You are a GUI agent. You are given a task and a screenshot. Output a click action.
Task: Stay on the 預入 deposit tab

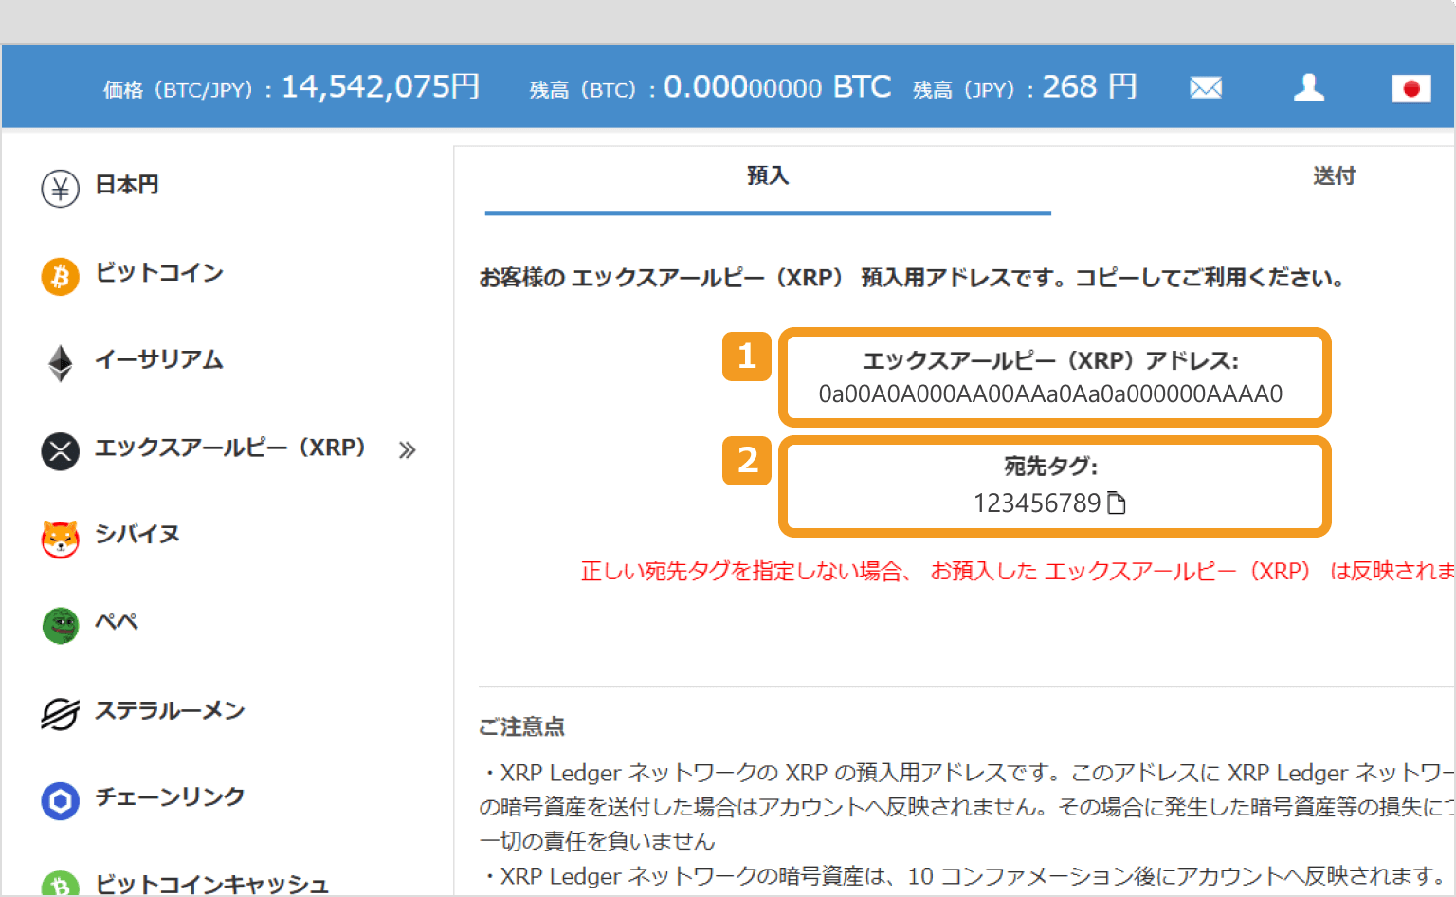pos(768,175)
